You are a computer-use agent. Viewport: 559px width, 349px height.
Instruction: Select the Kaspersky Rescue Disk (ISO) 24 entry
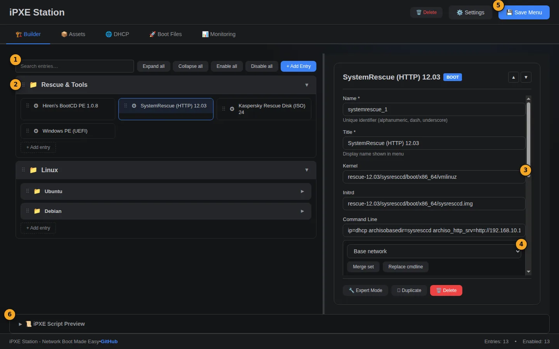tap(264, 109)
